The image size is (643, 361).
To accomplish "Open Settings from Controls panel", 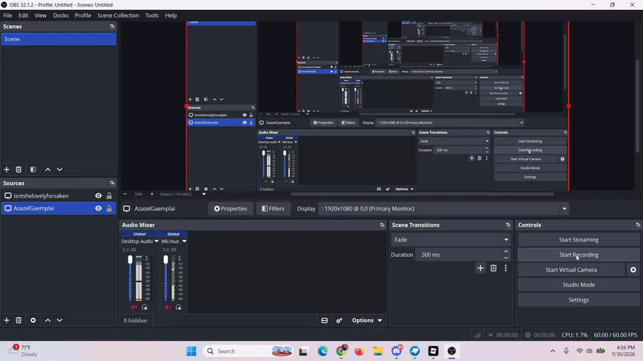I will [579, 300].
